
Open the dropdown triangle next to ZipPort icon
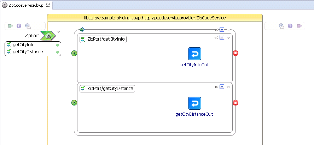[x=58, y=31]
